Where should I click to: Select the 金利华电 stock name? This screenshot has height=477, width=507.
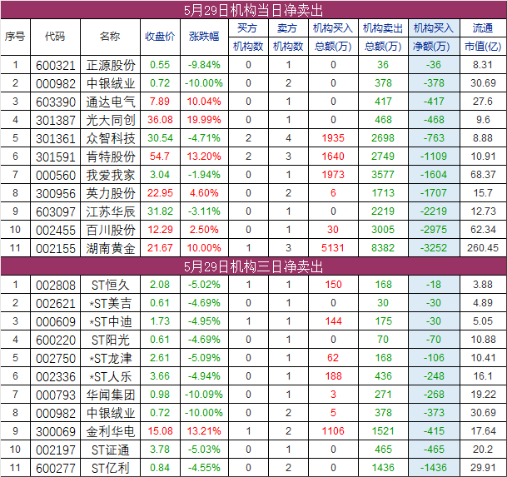[109, 431]
